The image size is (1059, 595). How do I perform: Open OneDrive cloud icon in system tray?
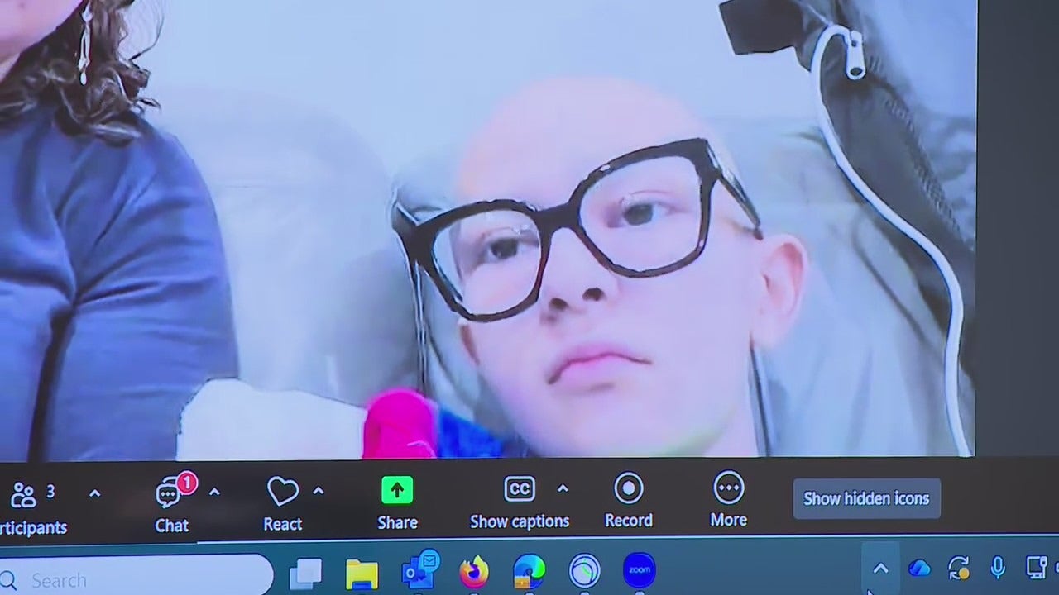[919, 569]
